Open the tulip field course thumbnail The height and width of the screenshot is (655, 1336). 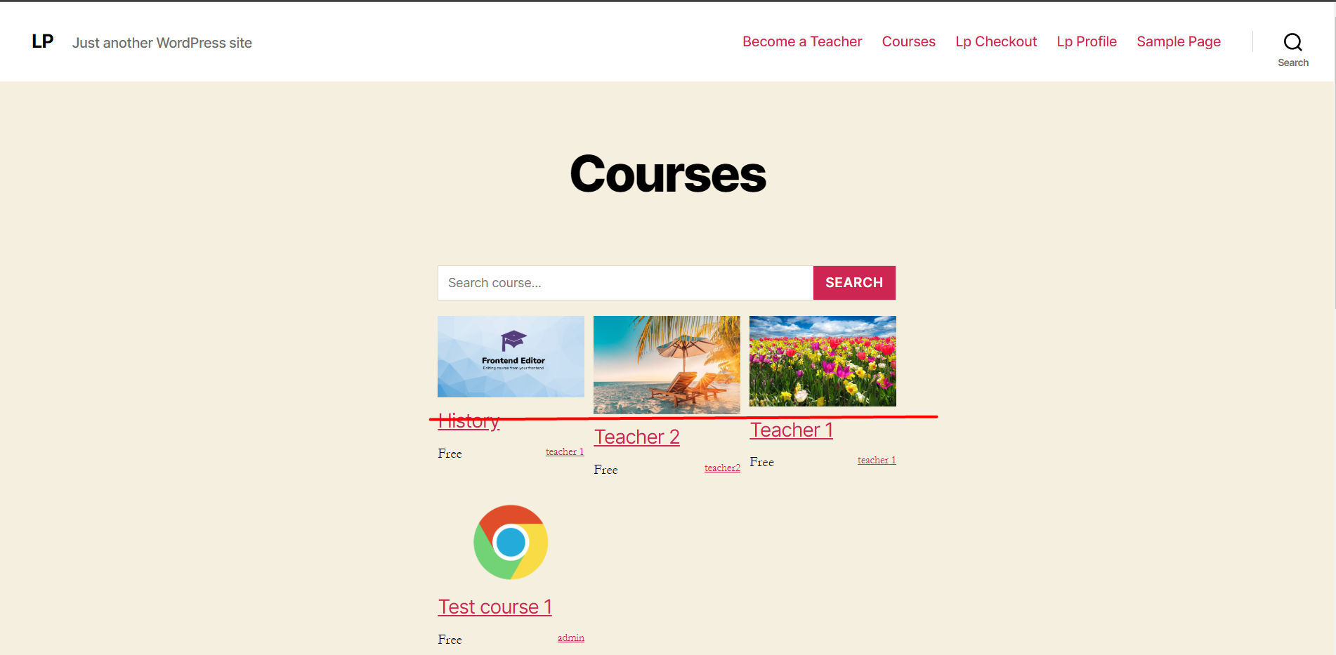click(x=823, y=361)
